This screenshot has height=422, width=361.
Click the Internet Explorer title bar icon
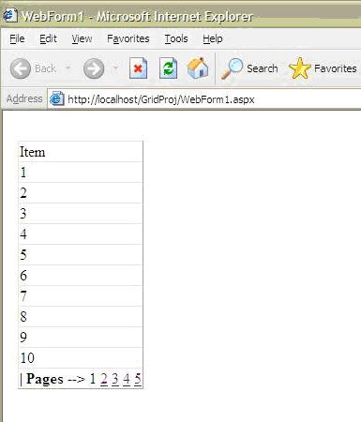click(x=9, y=15)
